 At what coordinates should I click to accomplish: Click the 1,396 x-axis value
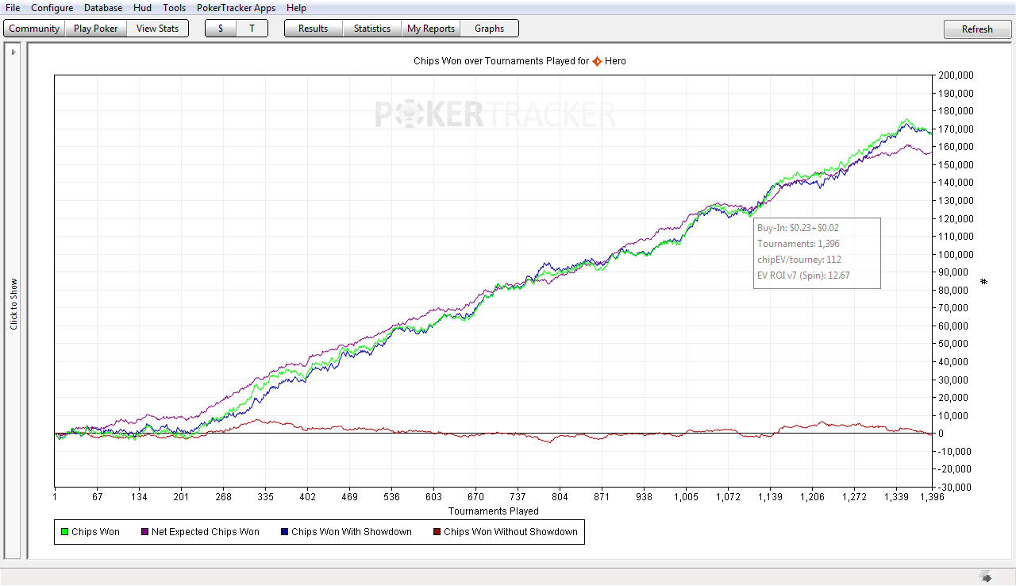click(932, 497)
